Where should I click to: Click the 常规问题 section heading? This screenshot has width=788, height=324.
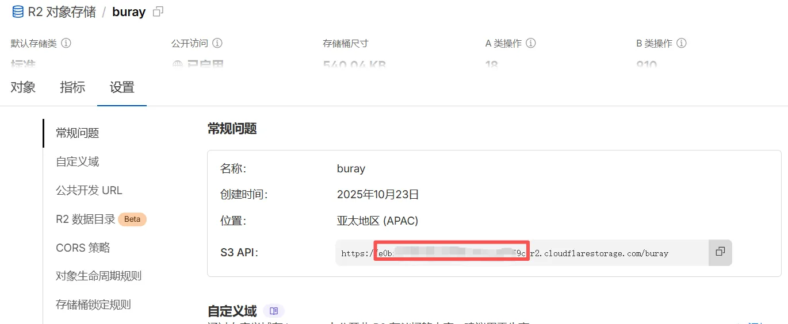click(232, 129)
